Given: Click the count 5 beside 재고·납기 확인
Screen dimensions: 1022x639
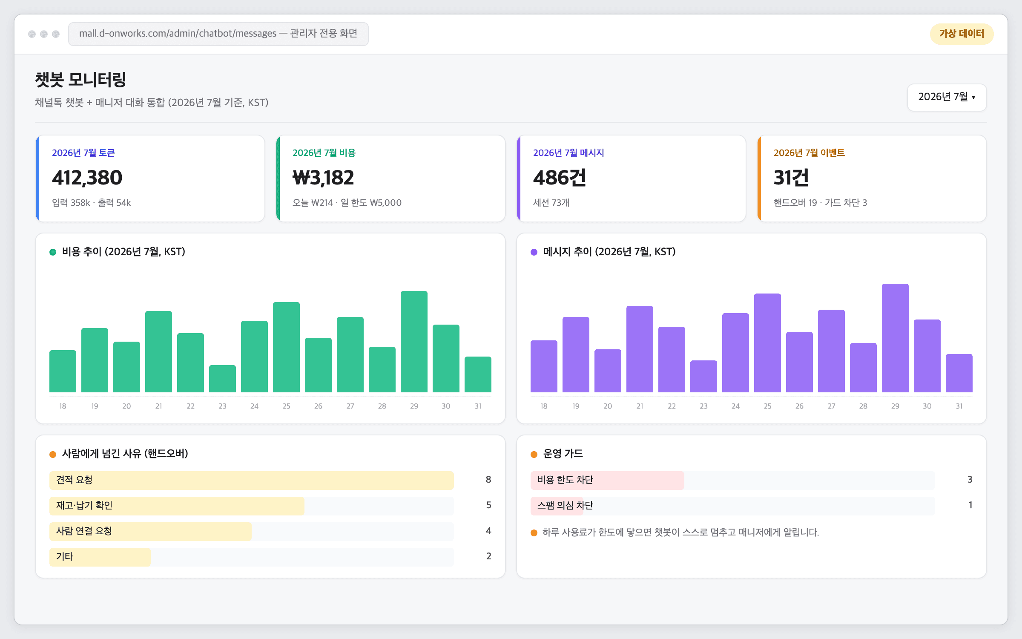Looking at the screenshot, I should (x=488, y=505).
